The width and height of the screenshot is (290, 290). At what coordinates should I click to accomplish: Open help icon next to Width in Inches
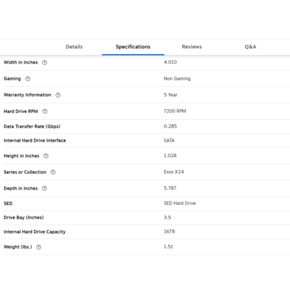[x=44, y=63]
